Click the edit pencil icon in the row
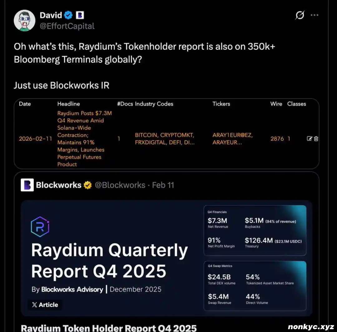This screenshot has width=337, height=332. tap(310, 139)
